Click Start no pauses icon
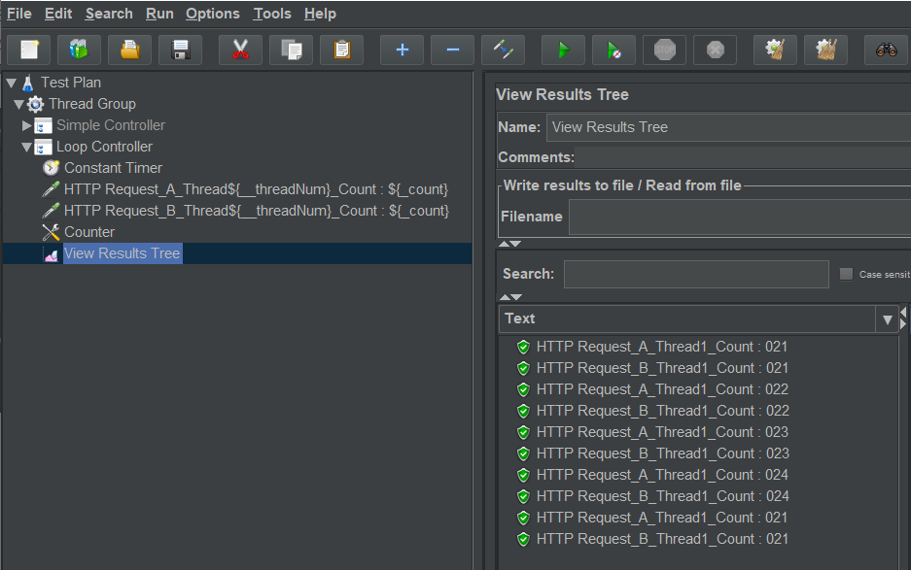Screen dimensions: 911x570 614,50
